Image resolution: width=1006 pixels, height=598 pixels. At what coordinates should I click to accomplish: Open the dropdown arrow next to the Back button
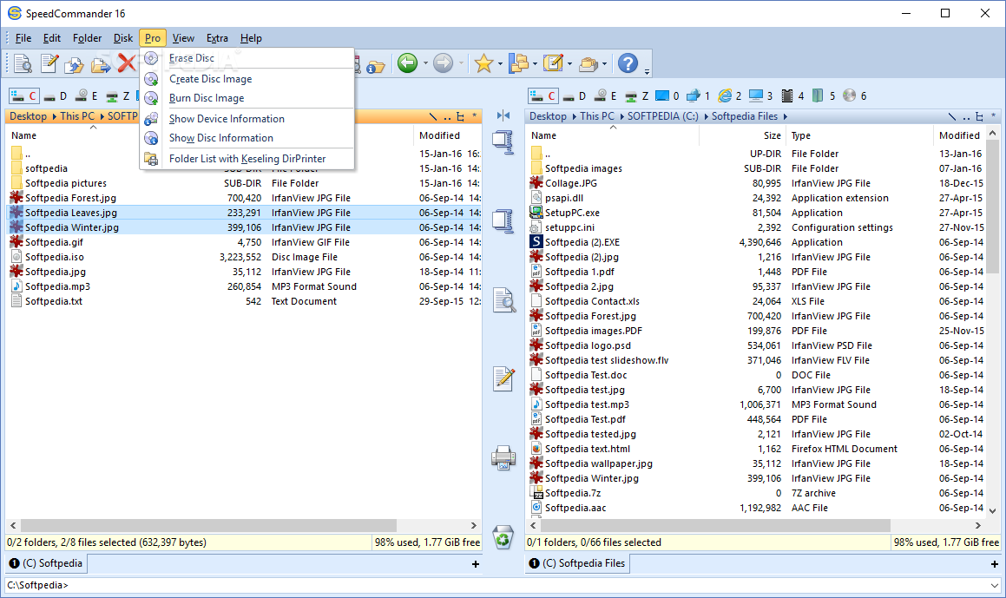pos(424,63)
